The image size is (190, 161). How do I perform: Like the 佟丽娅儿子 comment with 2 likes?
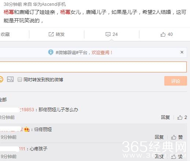(180, 117)
